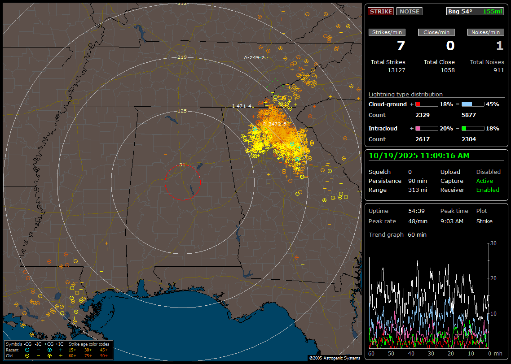Click the positive Cloud-ground red percentage bar
This screenshot has width=511, height=364.
tap(426, 104)
